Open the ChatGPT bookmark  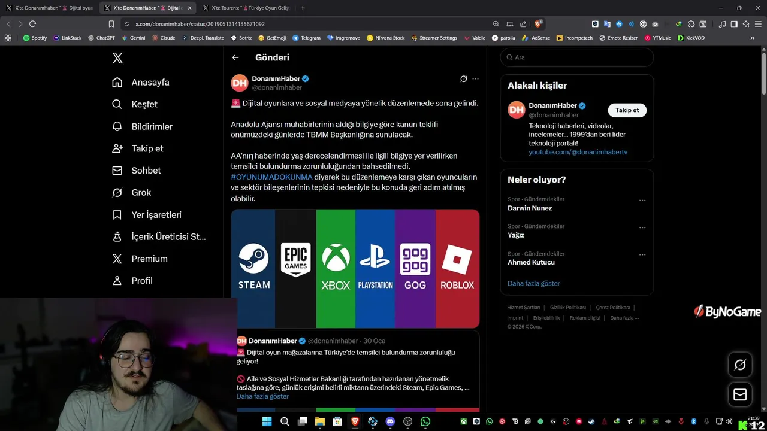pos(101,38)
